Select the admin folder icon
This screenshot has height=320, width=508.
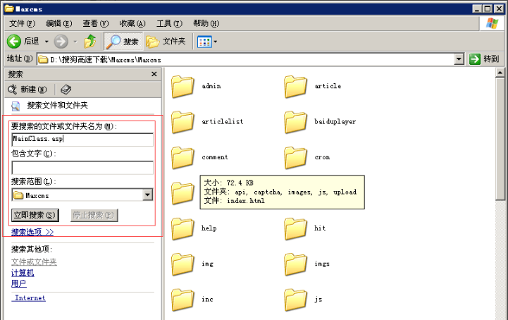tap(182, 86)
